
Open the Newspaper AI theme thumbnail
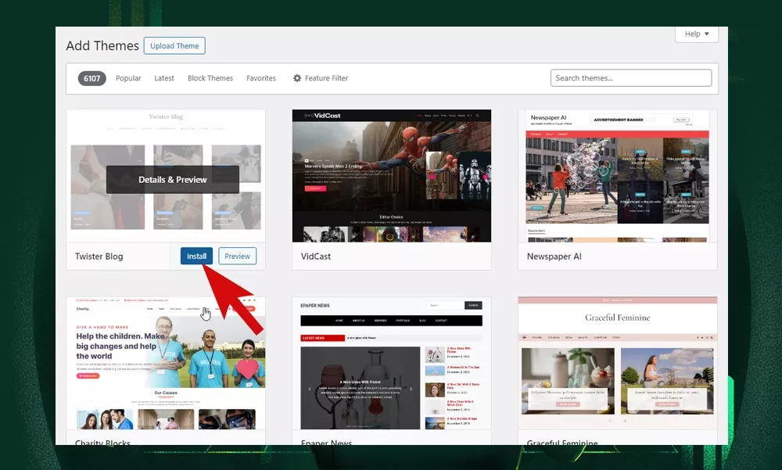click(x=618, y=176)
